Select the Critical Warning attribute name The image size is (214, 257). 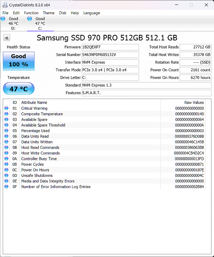click(x=34, y=108)
